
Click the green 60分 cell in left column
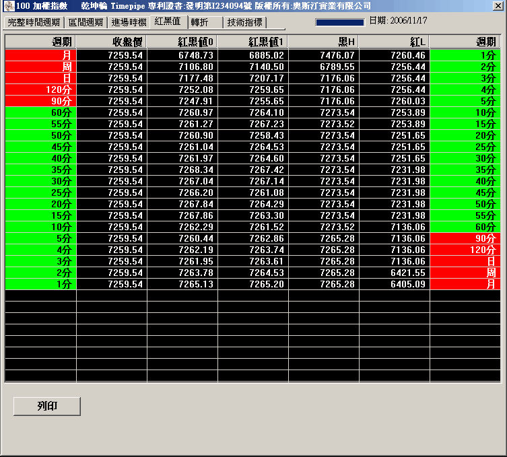click(40, 112)
